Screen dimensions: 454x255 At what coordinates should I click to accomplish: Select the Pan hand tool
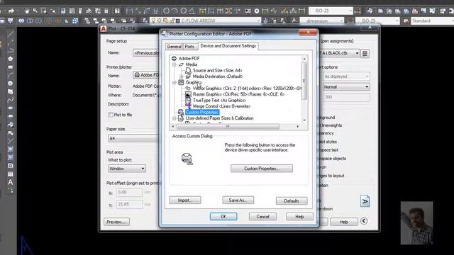(x=27, y=11)
